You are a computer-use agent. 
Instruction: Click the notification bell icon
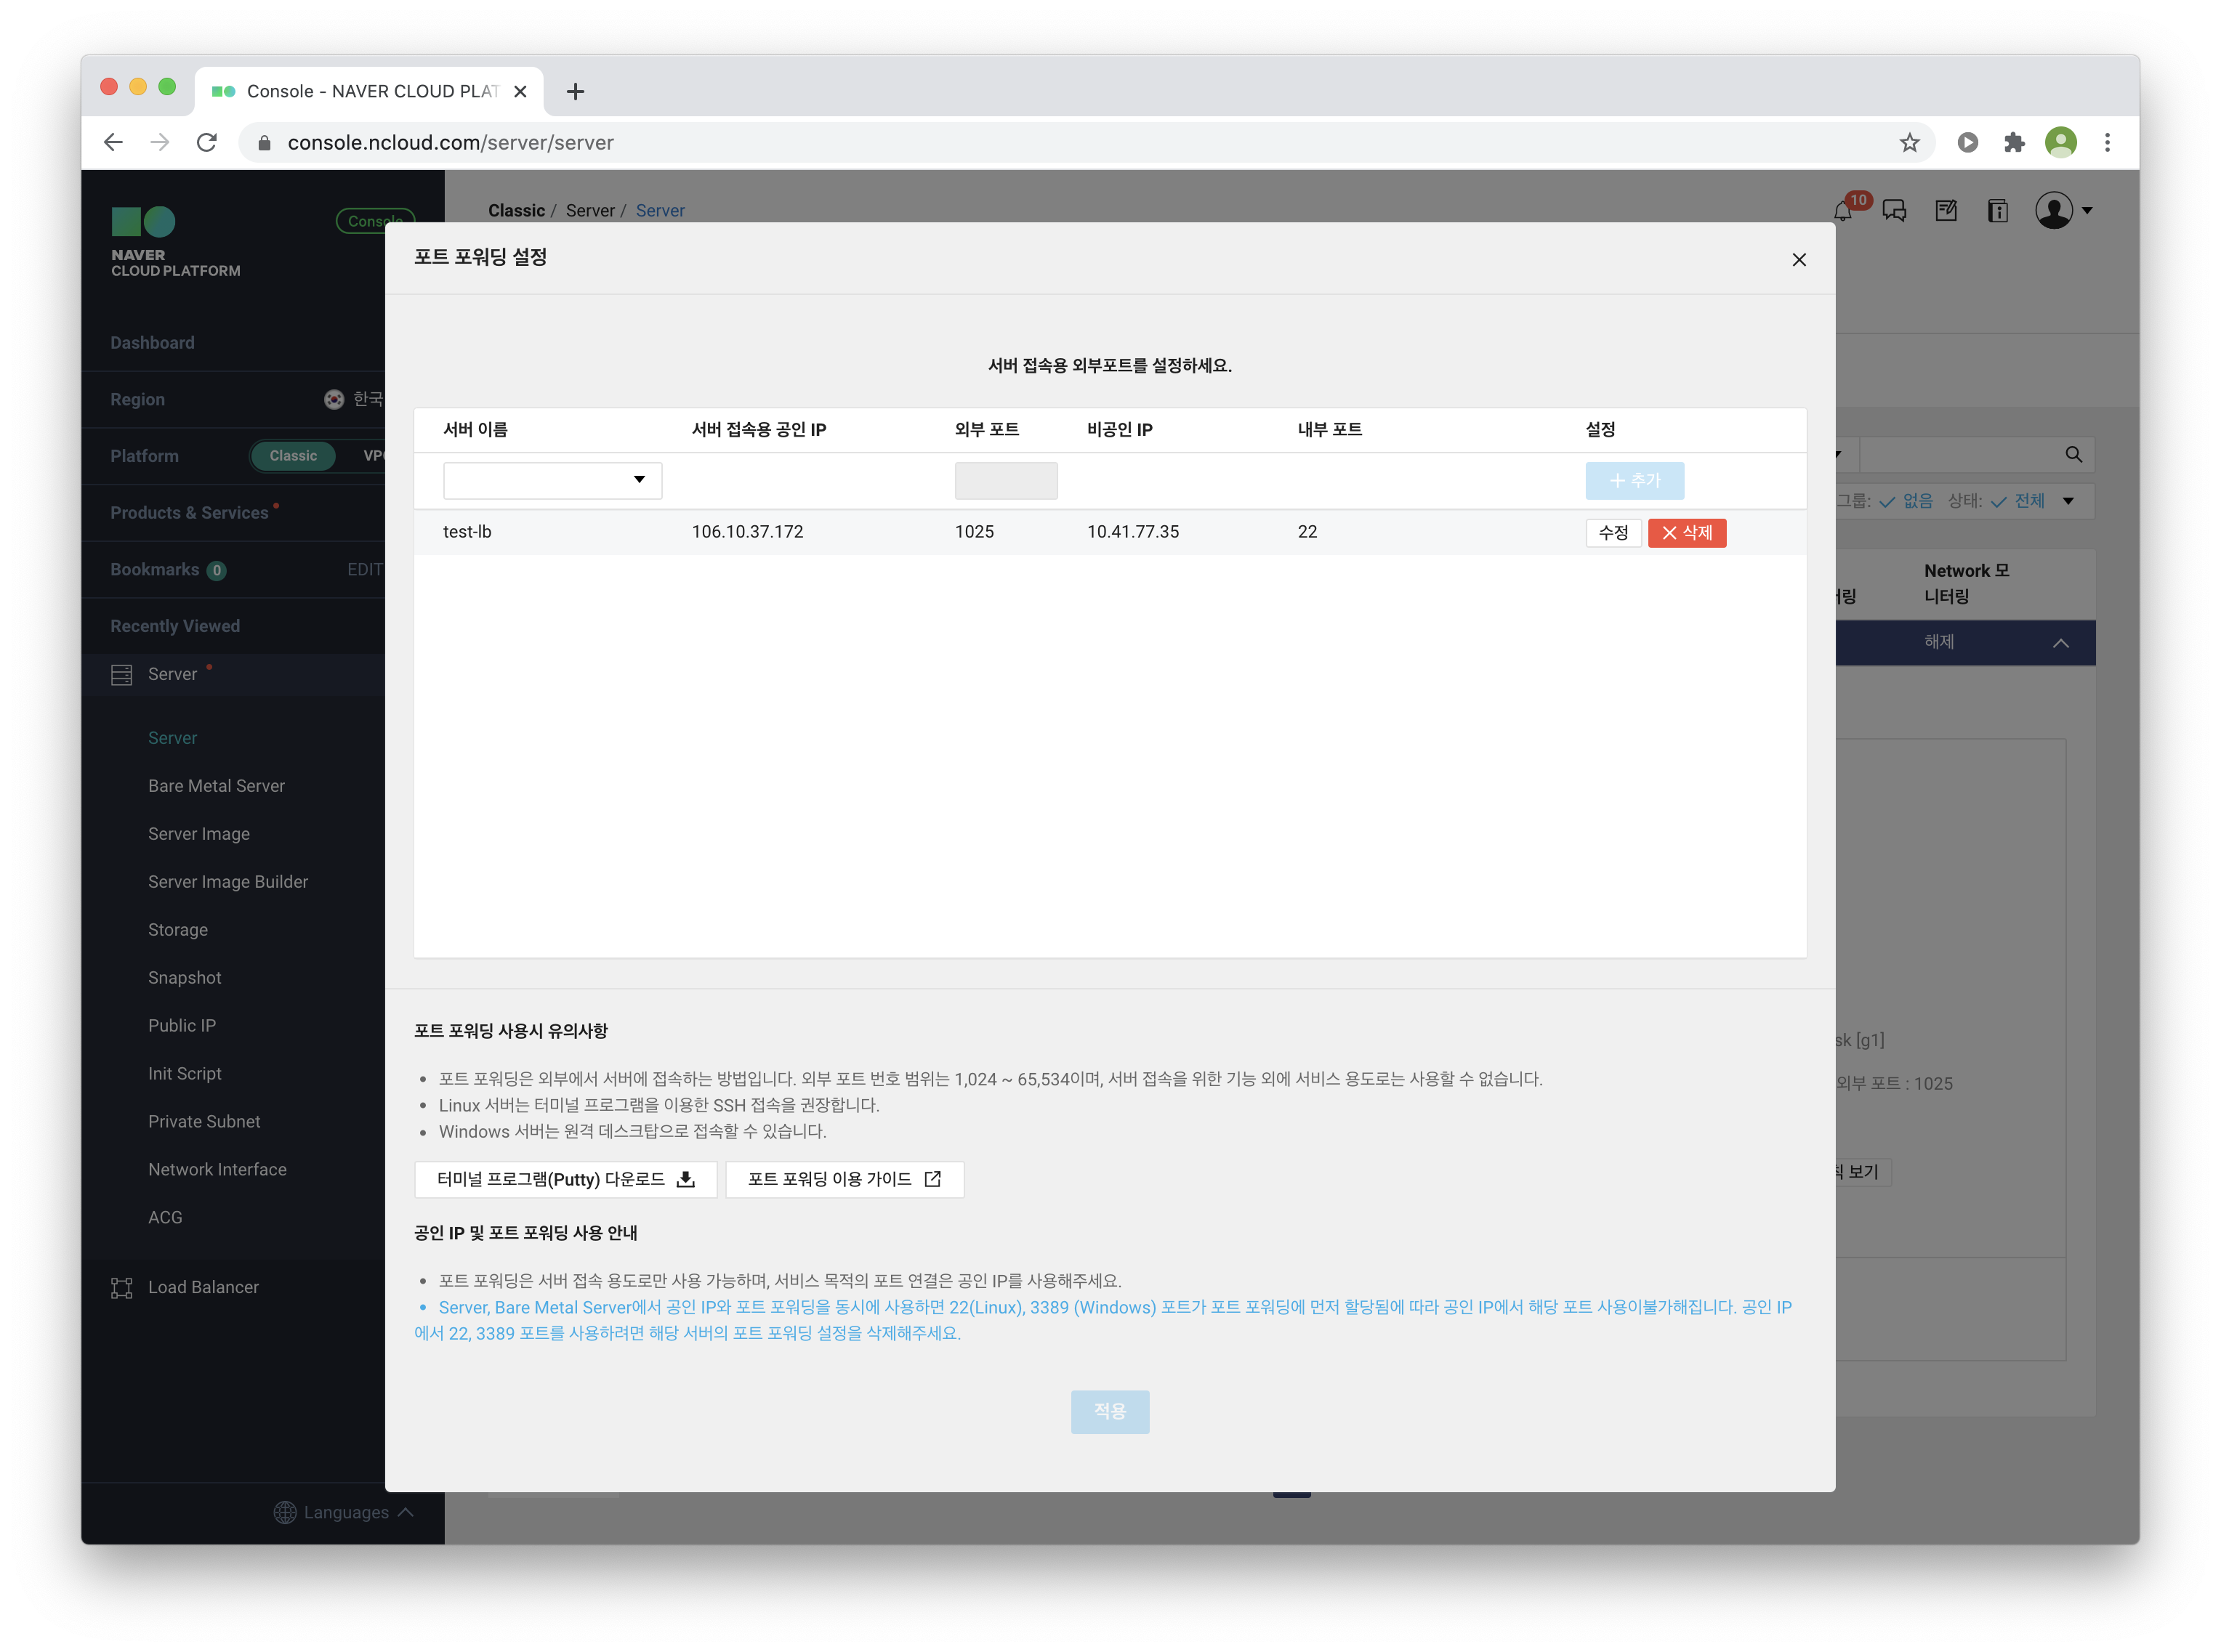[x=1842, y=211]
